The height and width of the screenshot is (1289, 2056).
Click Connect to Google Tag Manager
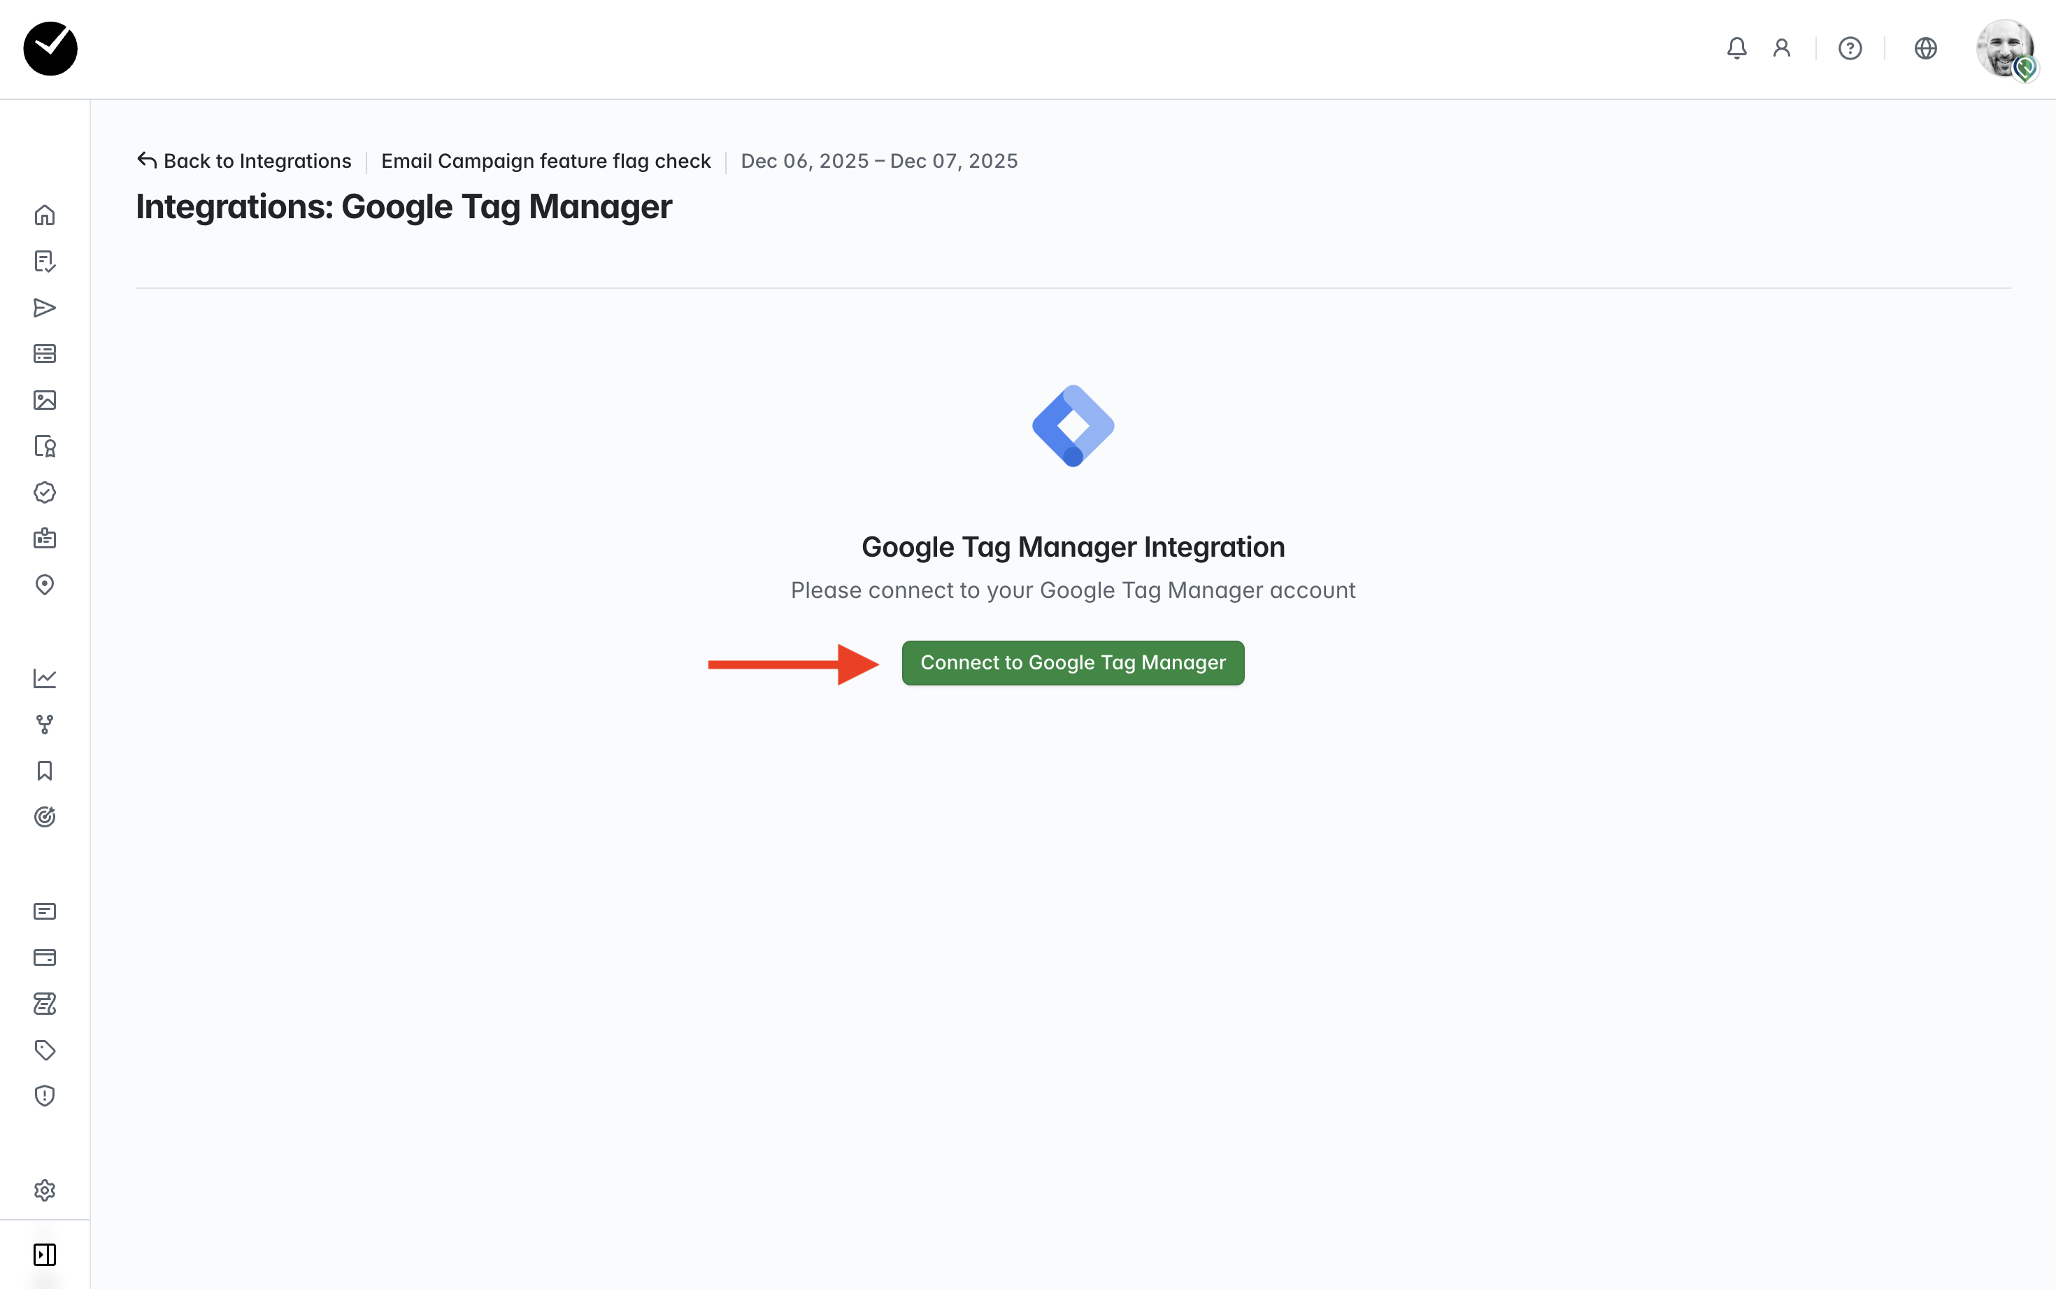(1072, 662)
